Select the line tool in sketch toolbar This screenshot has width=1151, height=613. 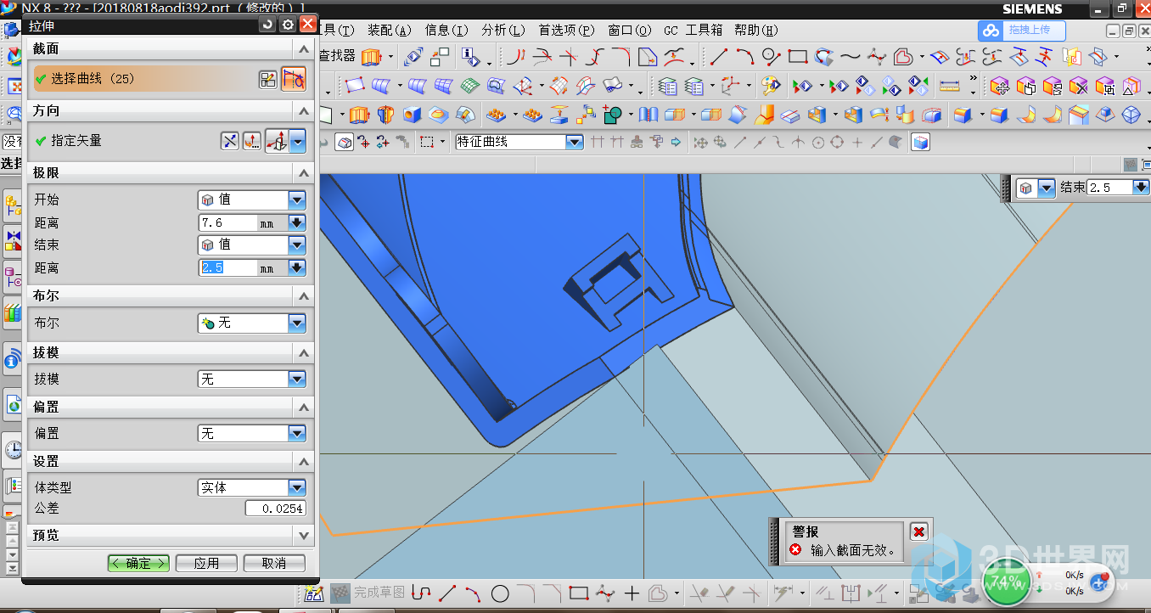pos(449,593)
